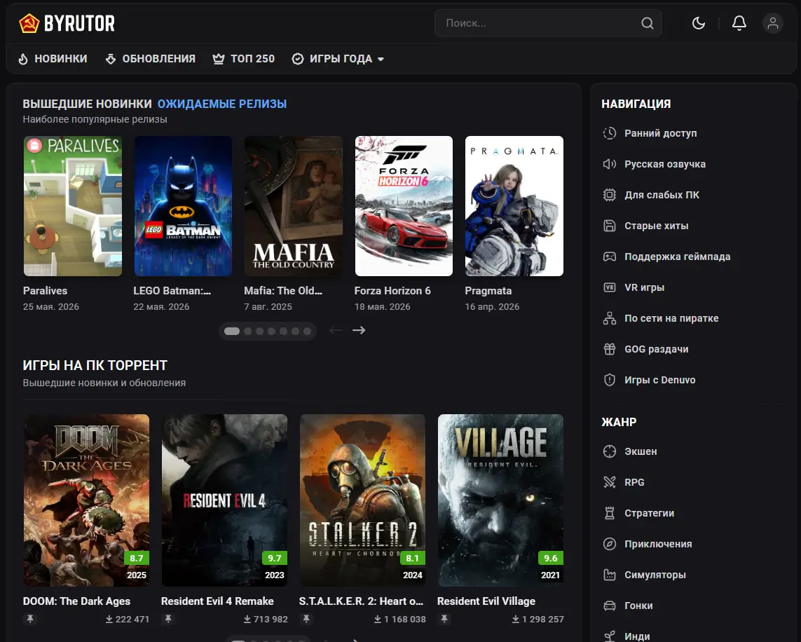Click the Игры с Denuvo shield icon
This screenshot has width=801, height=642.
pos(610,380)
